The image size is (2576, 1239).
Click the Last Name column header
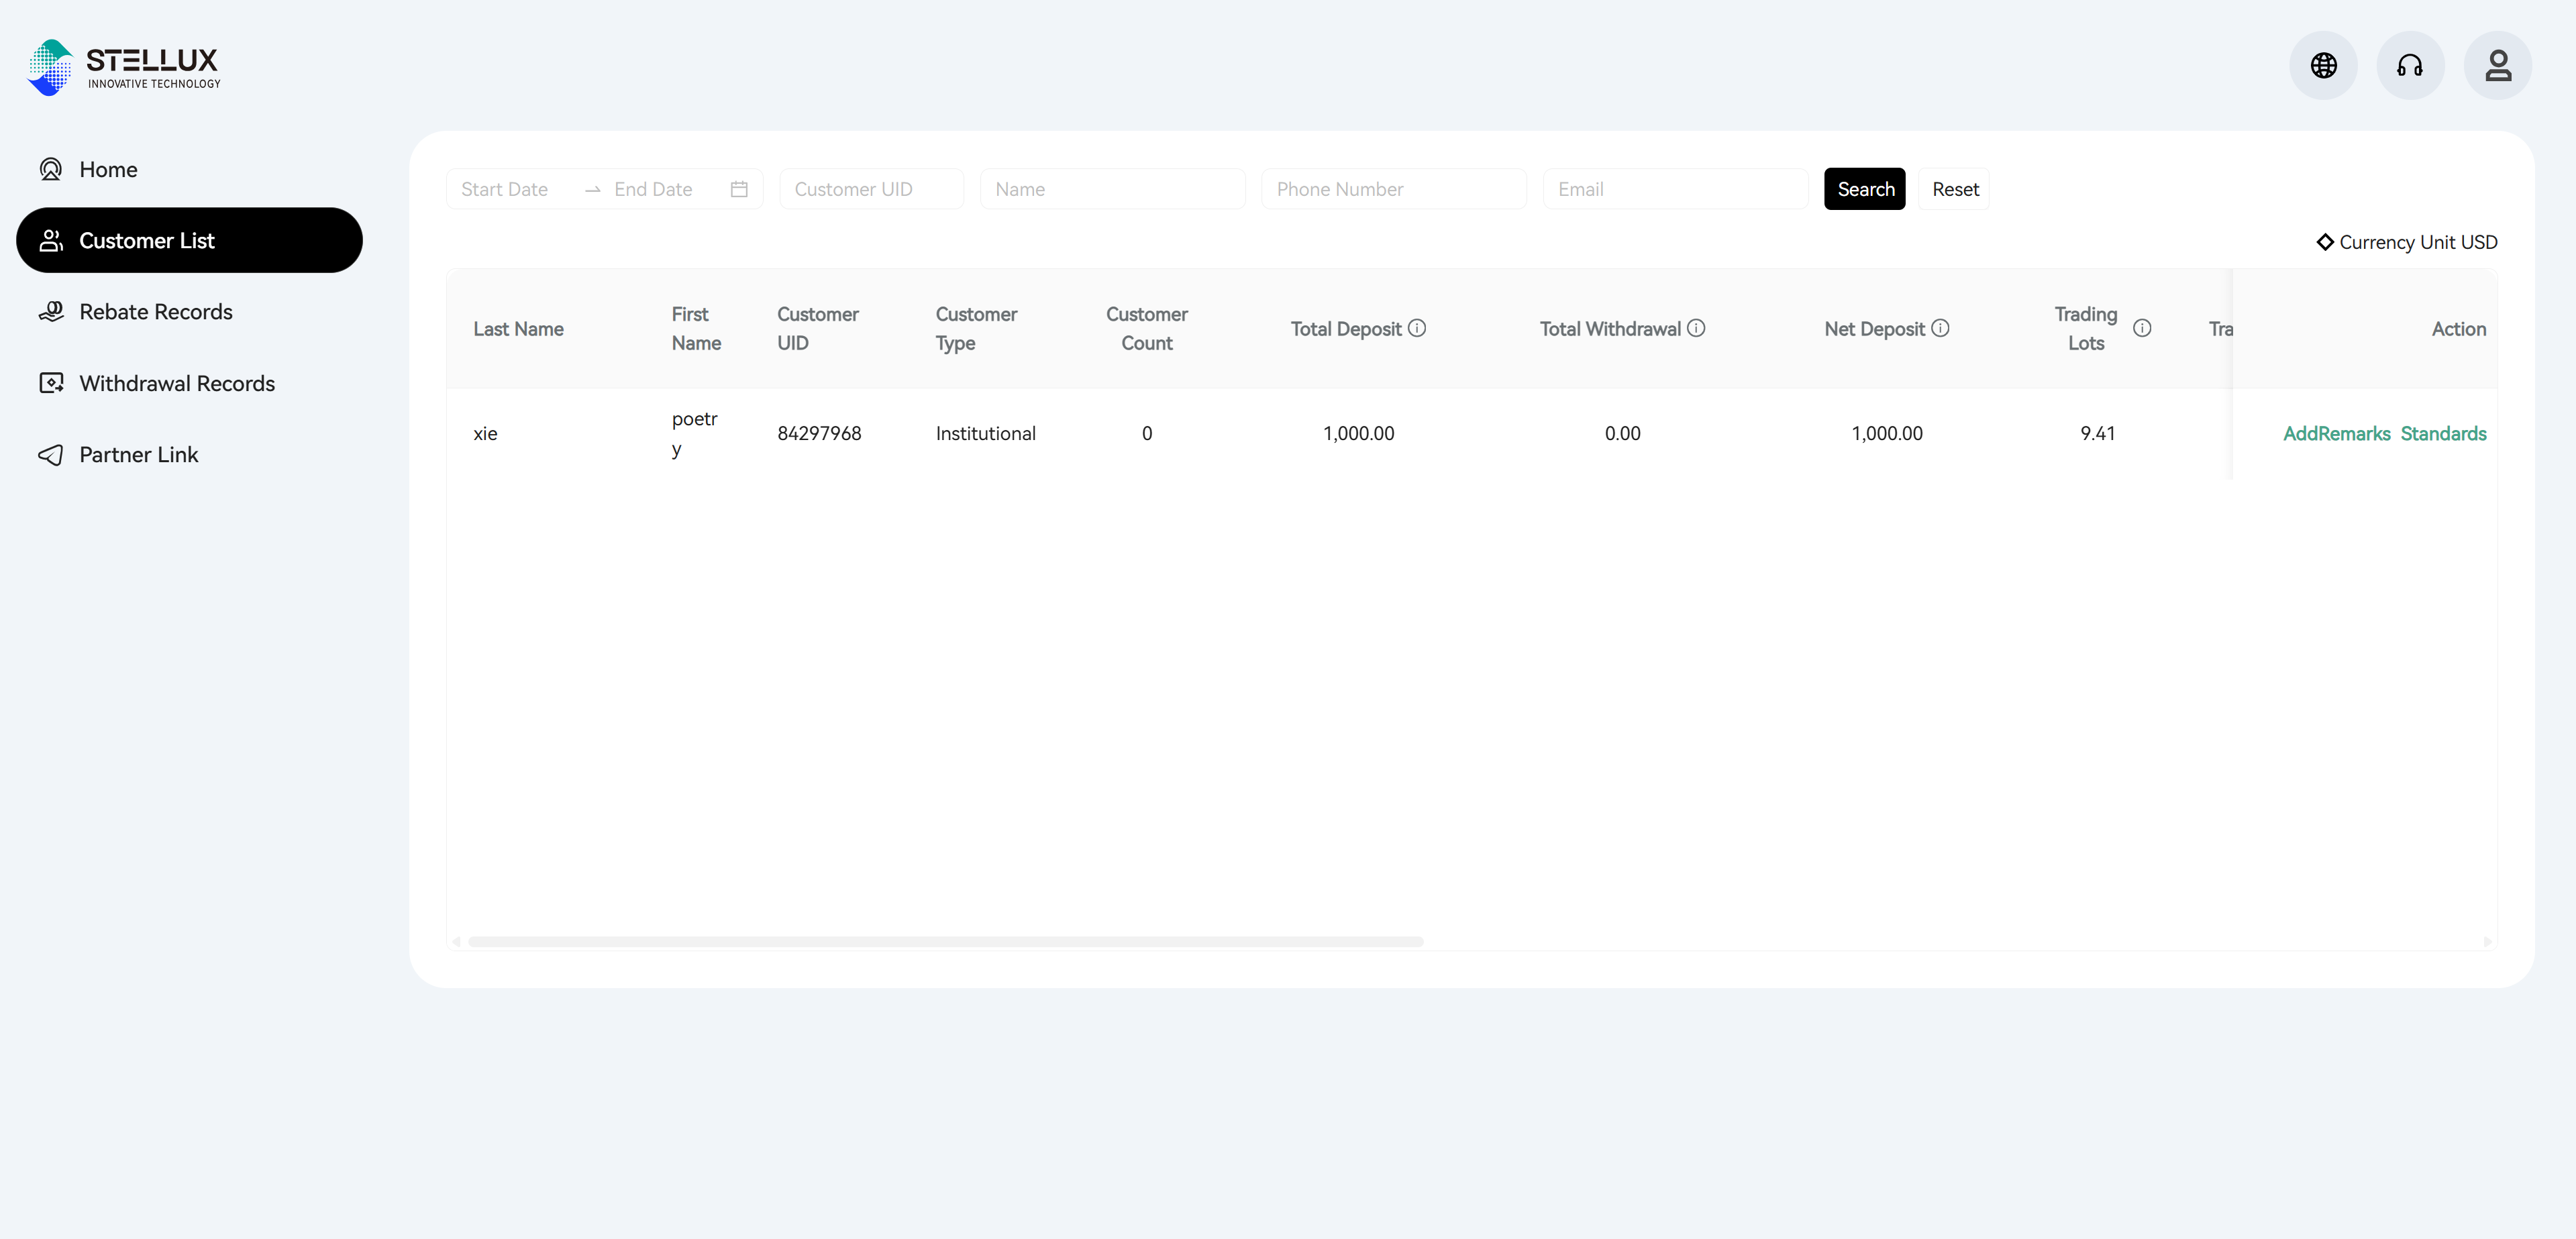[518, 328]
